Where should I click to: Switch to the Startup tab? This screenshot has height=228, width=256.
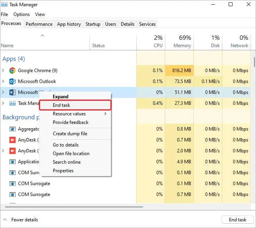click(x=93, y=24)
